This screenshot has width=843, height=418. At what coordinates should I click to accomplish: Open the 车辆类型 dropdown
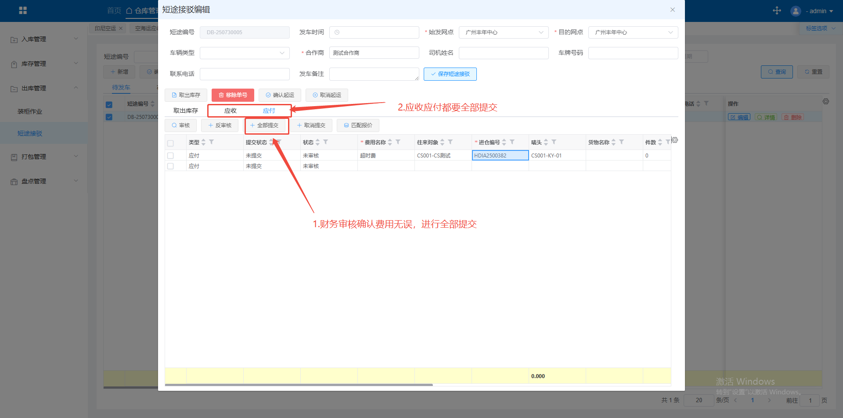point(244,53)
